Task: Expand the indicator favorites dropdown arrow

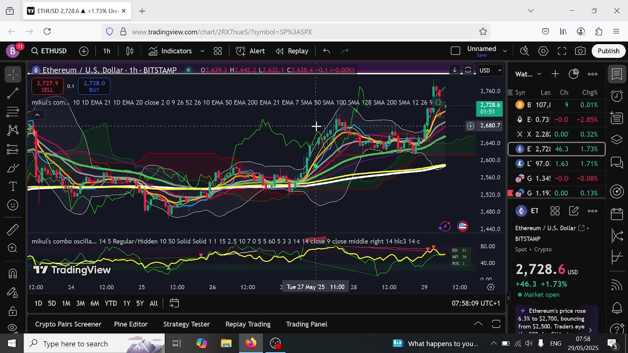Action: (x=202, y=51)
